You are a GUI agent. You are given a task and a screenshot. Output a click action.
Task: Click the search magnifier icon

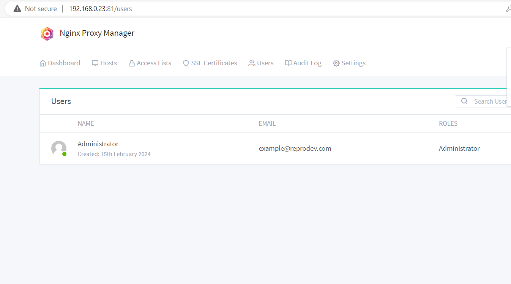pos(464,101)
